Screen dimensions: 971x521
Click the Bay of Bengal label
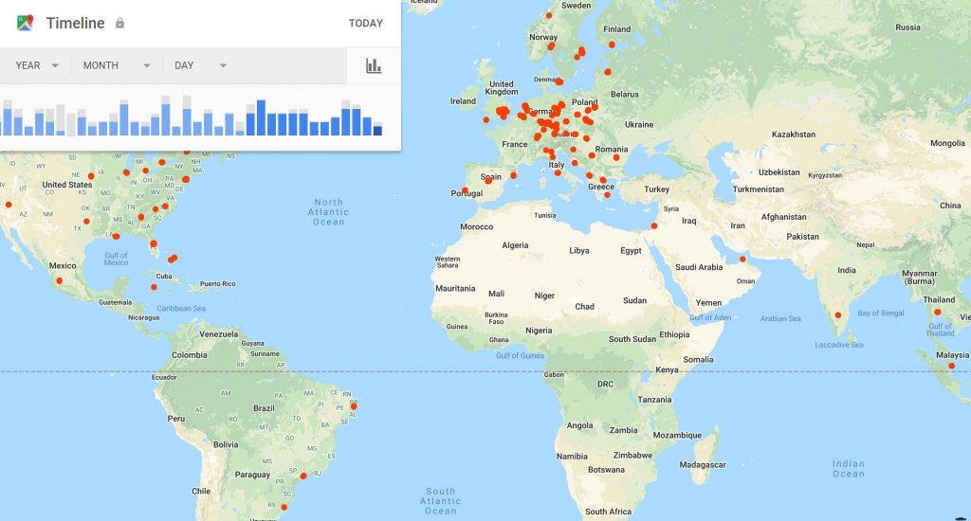click(x=881, y=314)
